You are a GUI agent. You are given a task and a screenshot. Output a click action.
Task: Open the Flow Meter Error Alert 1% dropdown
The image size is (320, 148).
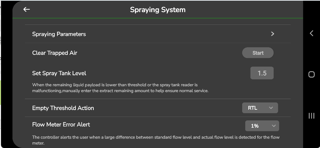(x=262, y=126)
